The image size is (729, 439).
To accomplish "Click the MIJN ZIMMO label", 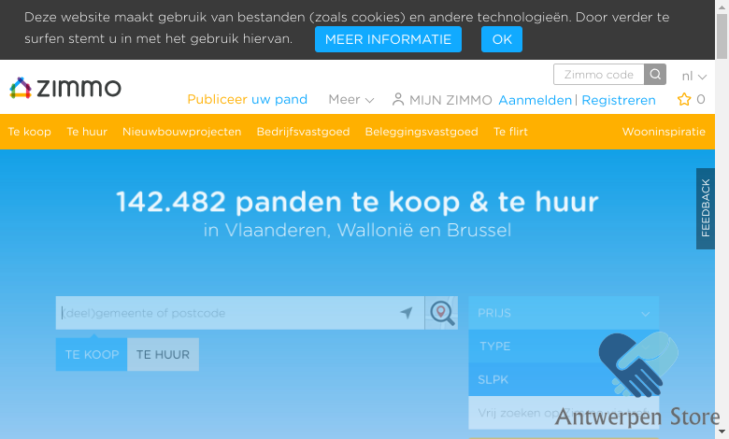I will pyautogui.click(x=450, y=100).
